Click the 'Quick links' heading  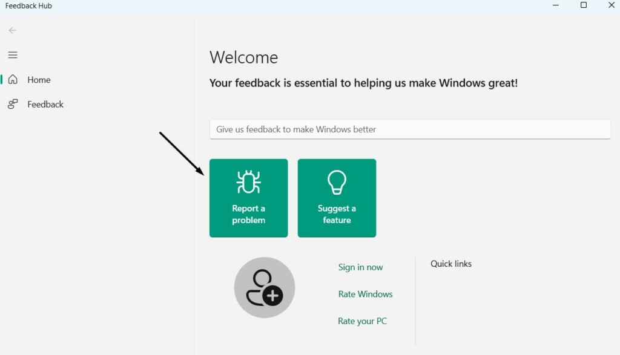pos(451,264)
